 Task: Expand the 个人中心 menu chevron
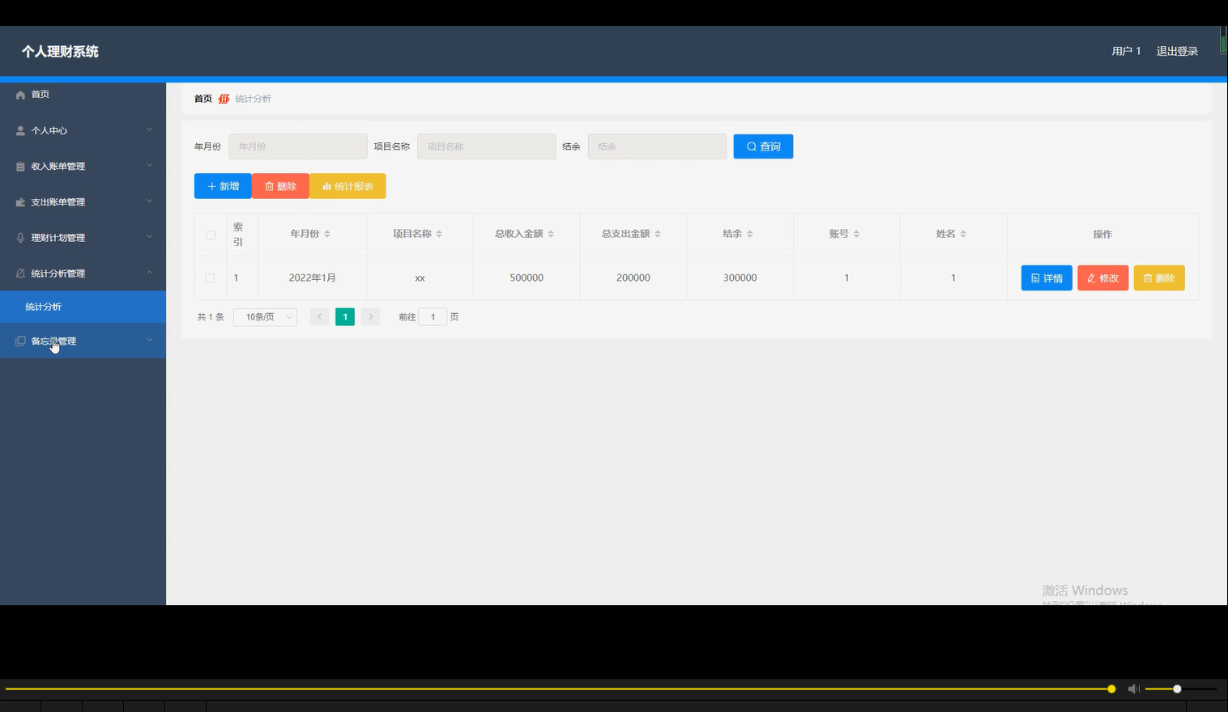(x=149, y=129)
